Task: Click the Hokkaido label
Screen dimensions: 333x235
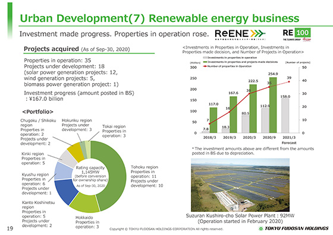Action: coord(87,222)
